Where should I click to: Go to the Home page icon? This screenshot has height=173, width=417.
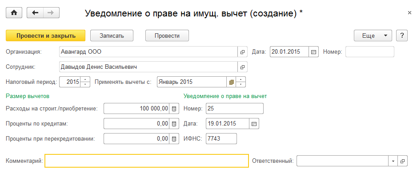14,13
